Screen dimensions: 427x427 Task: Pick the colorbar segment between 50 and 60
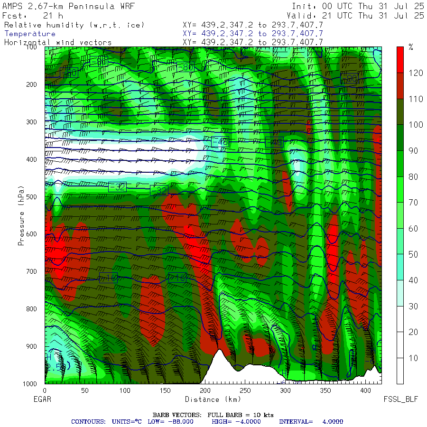click(x=400, y=241)
